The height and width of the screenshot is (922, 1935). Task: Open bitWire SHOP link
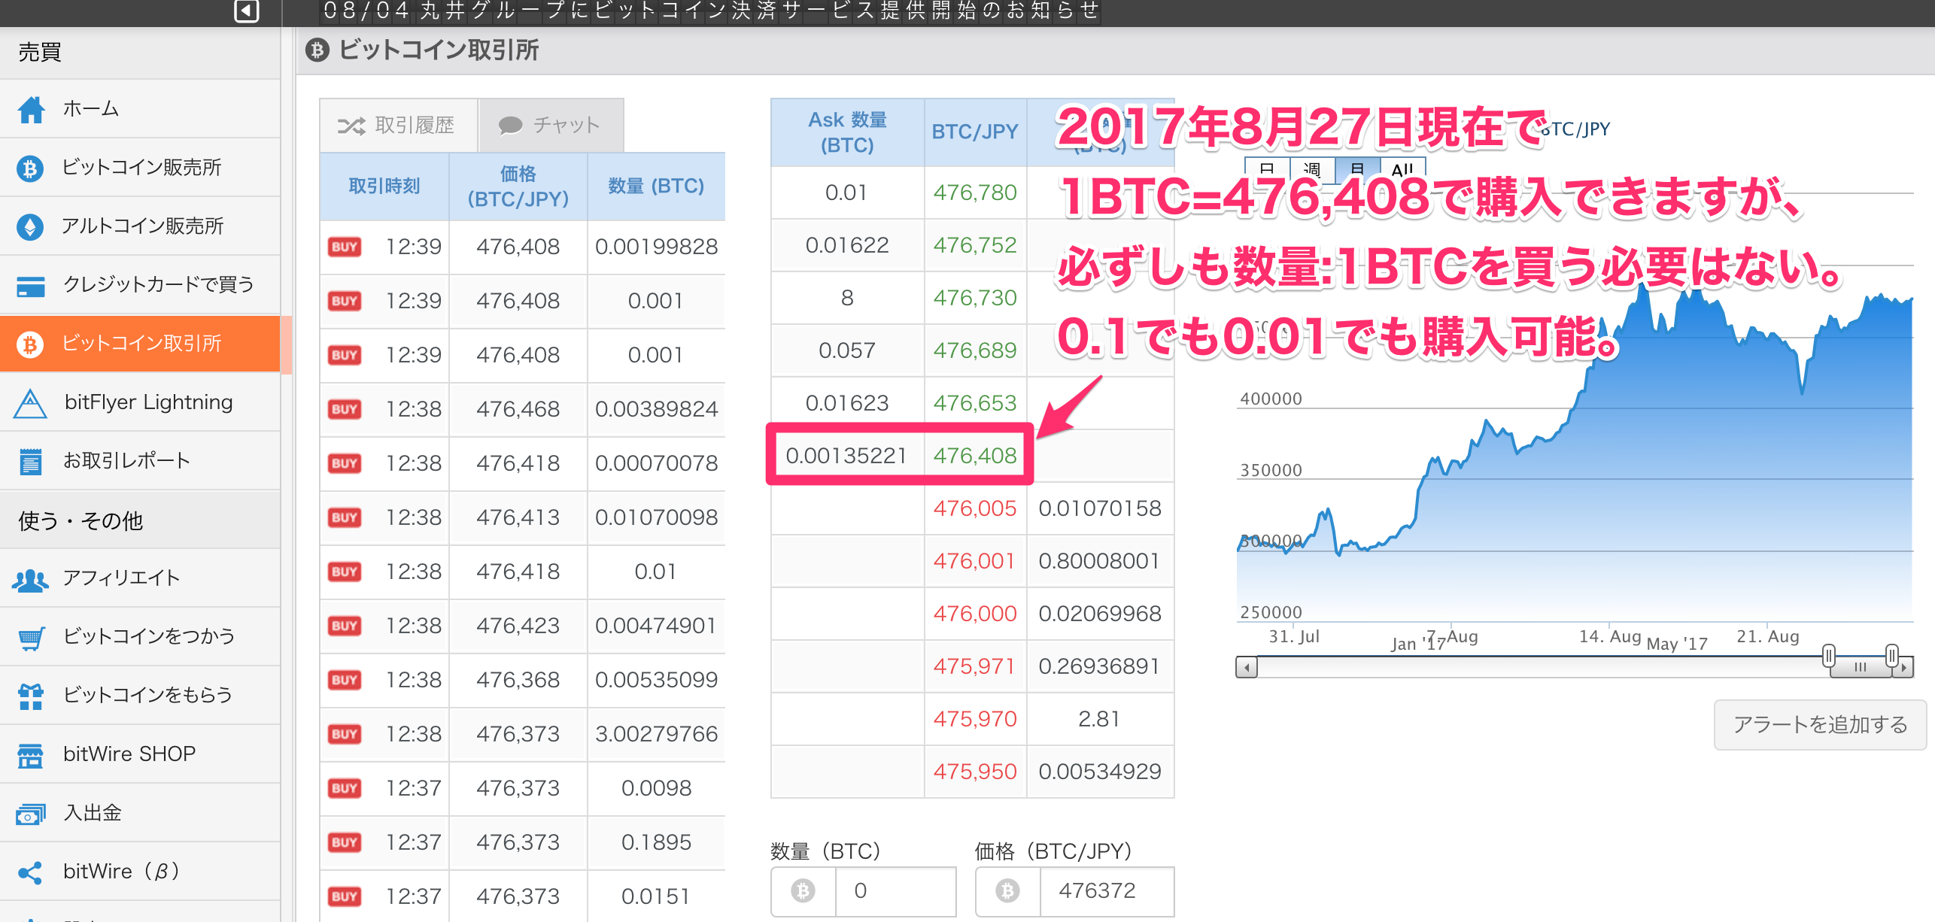140,754
